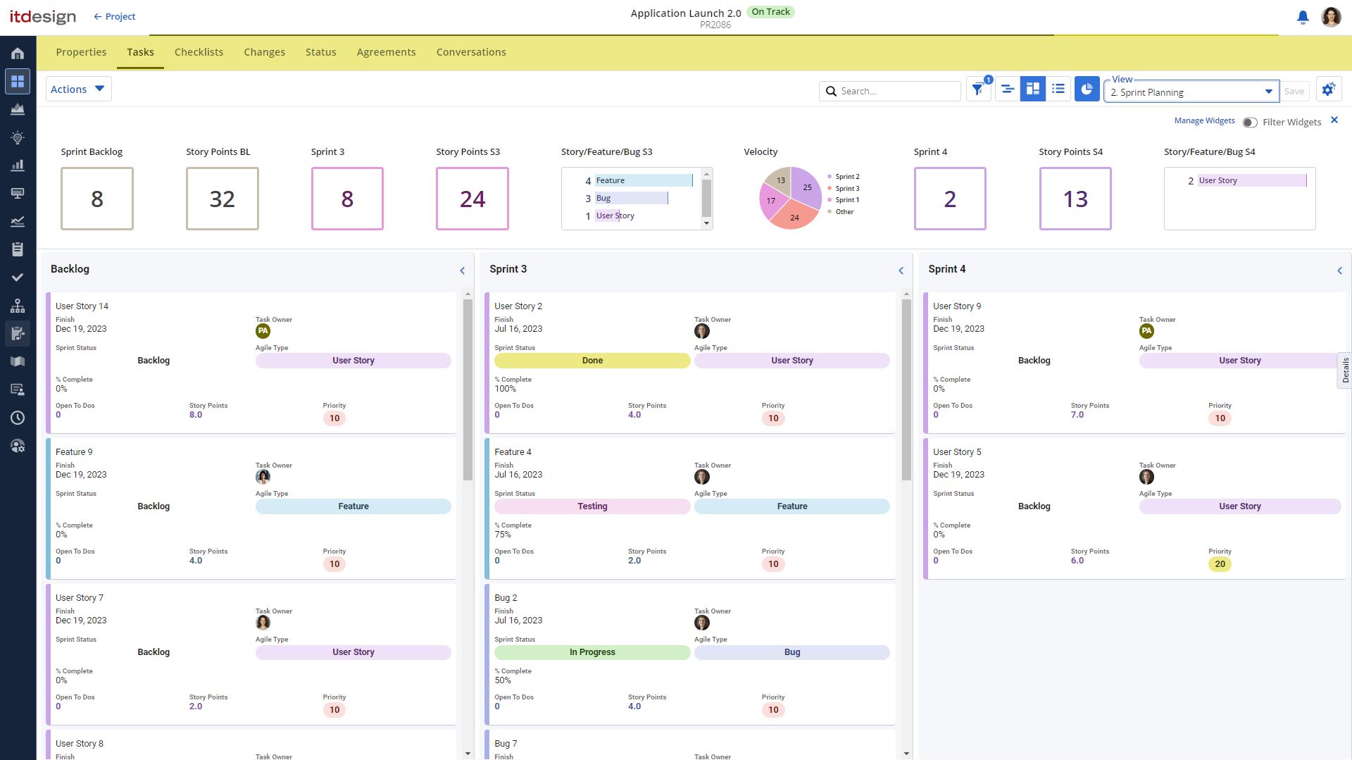The width and height of the screenshot is (1352, 760).
Task: Open the notifications bell
Action: 1303,17
